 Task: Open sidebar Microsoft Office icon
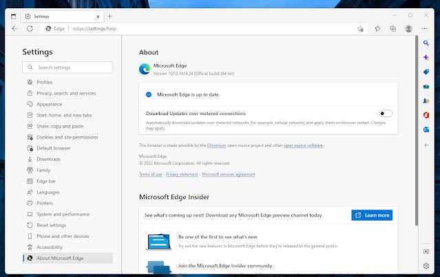click(426, 115)
